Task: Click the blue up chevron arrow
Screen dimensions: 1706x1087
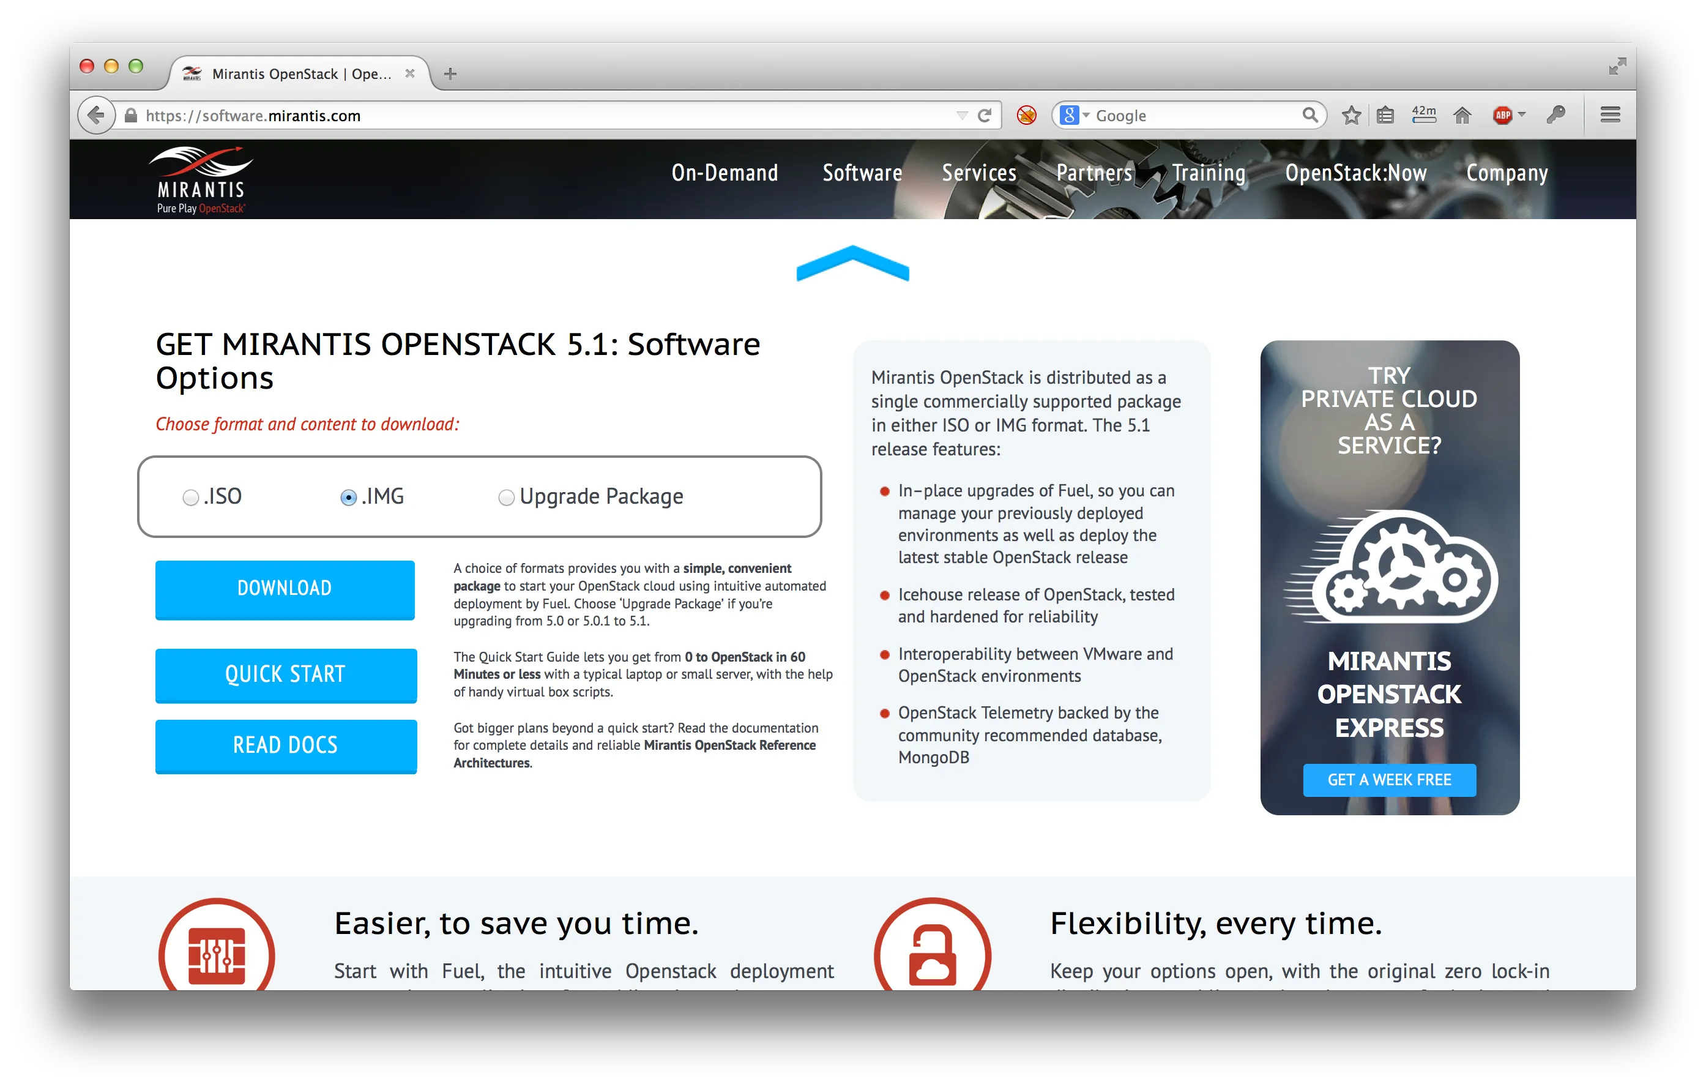Action: click(x=852, y=263)
